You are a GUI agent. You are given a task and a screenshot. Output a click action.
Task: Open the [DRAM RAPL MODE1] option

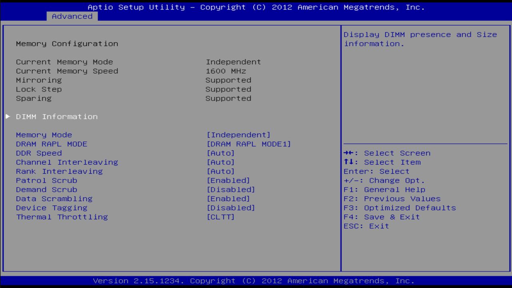coord(249,144)
